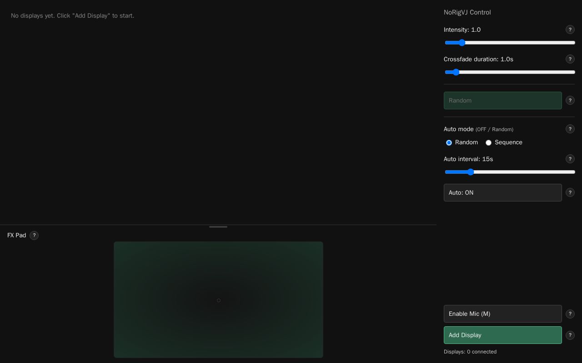582x363 pixels.
Task: Adjust the Auto interval slider
Action: [510, 172]
